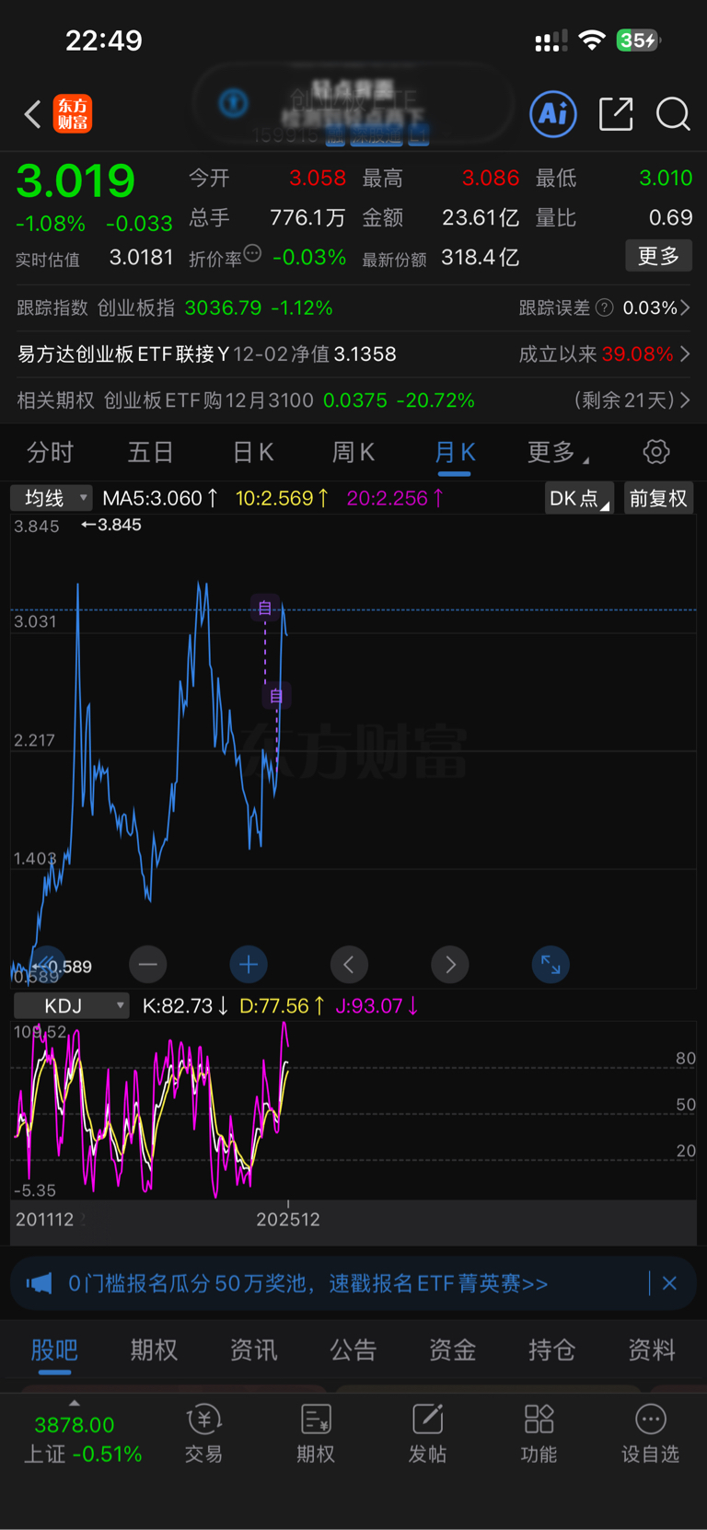
Task: Select the 股吧 tab
Action: point(54,1350)
